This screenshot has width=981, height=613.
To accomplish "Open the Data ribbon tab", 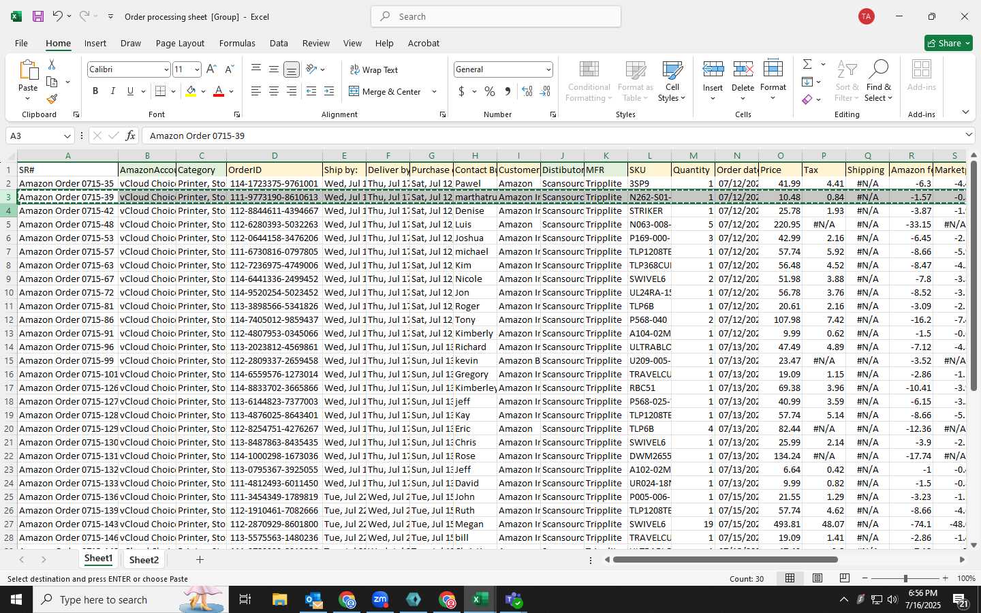I will coord(279,43).
